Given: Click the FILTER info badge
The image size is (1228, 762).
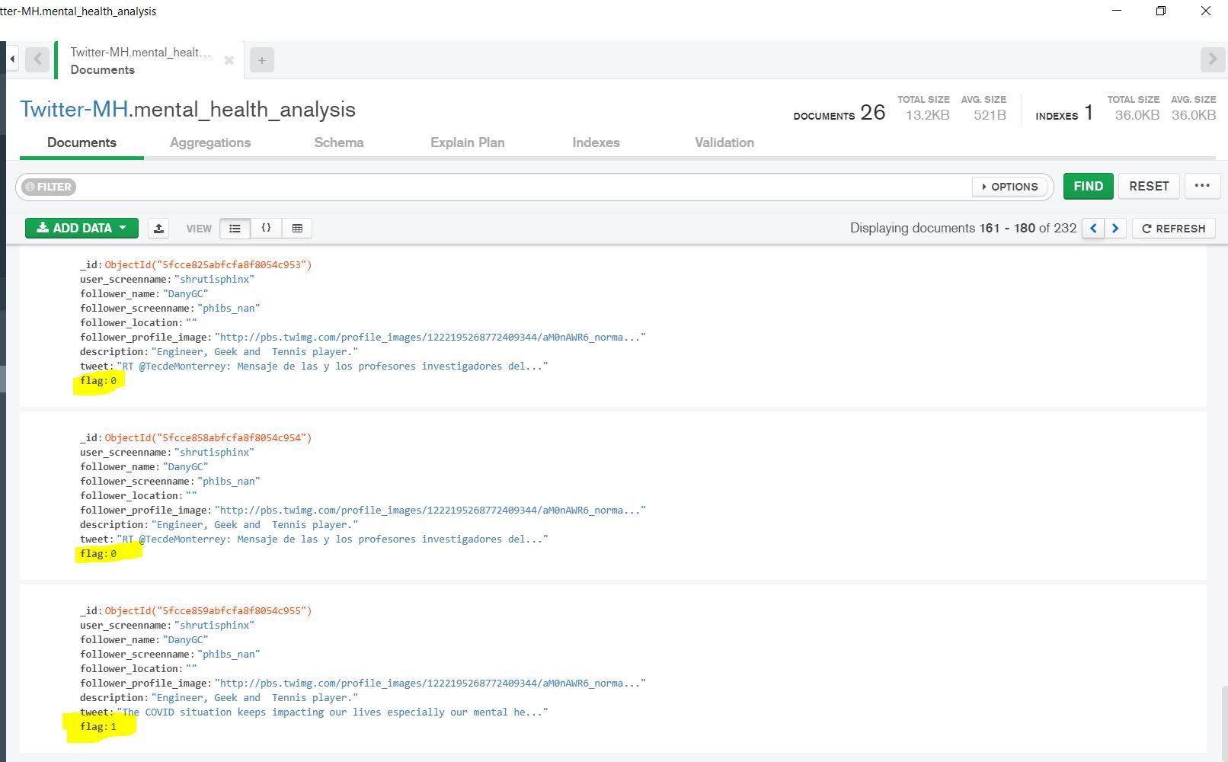Looking at the screenshot, I should (49, 187).
